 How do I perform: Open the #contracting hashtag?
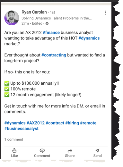pyautogui.click(x=54, y=55)
